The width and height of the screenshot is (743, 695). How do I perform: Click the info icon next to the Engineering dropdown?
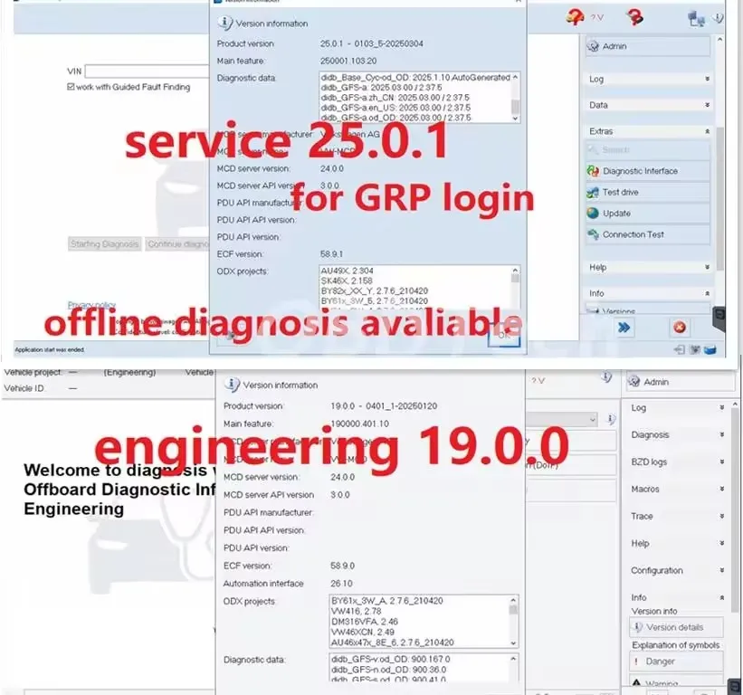[x=611, y=419]
